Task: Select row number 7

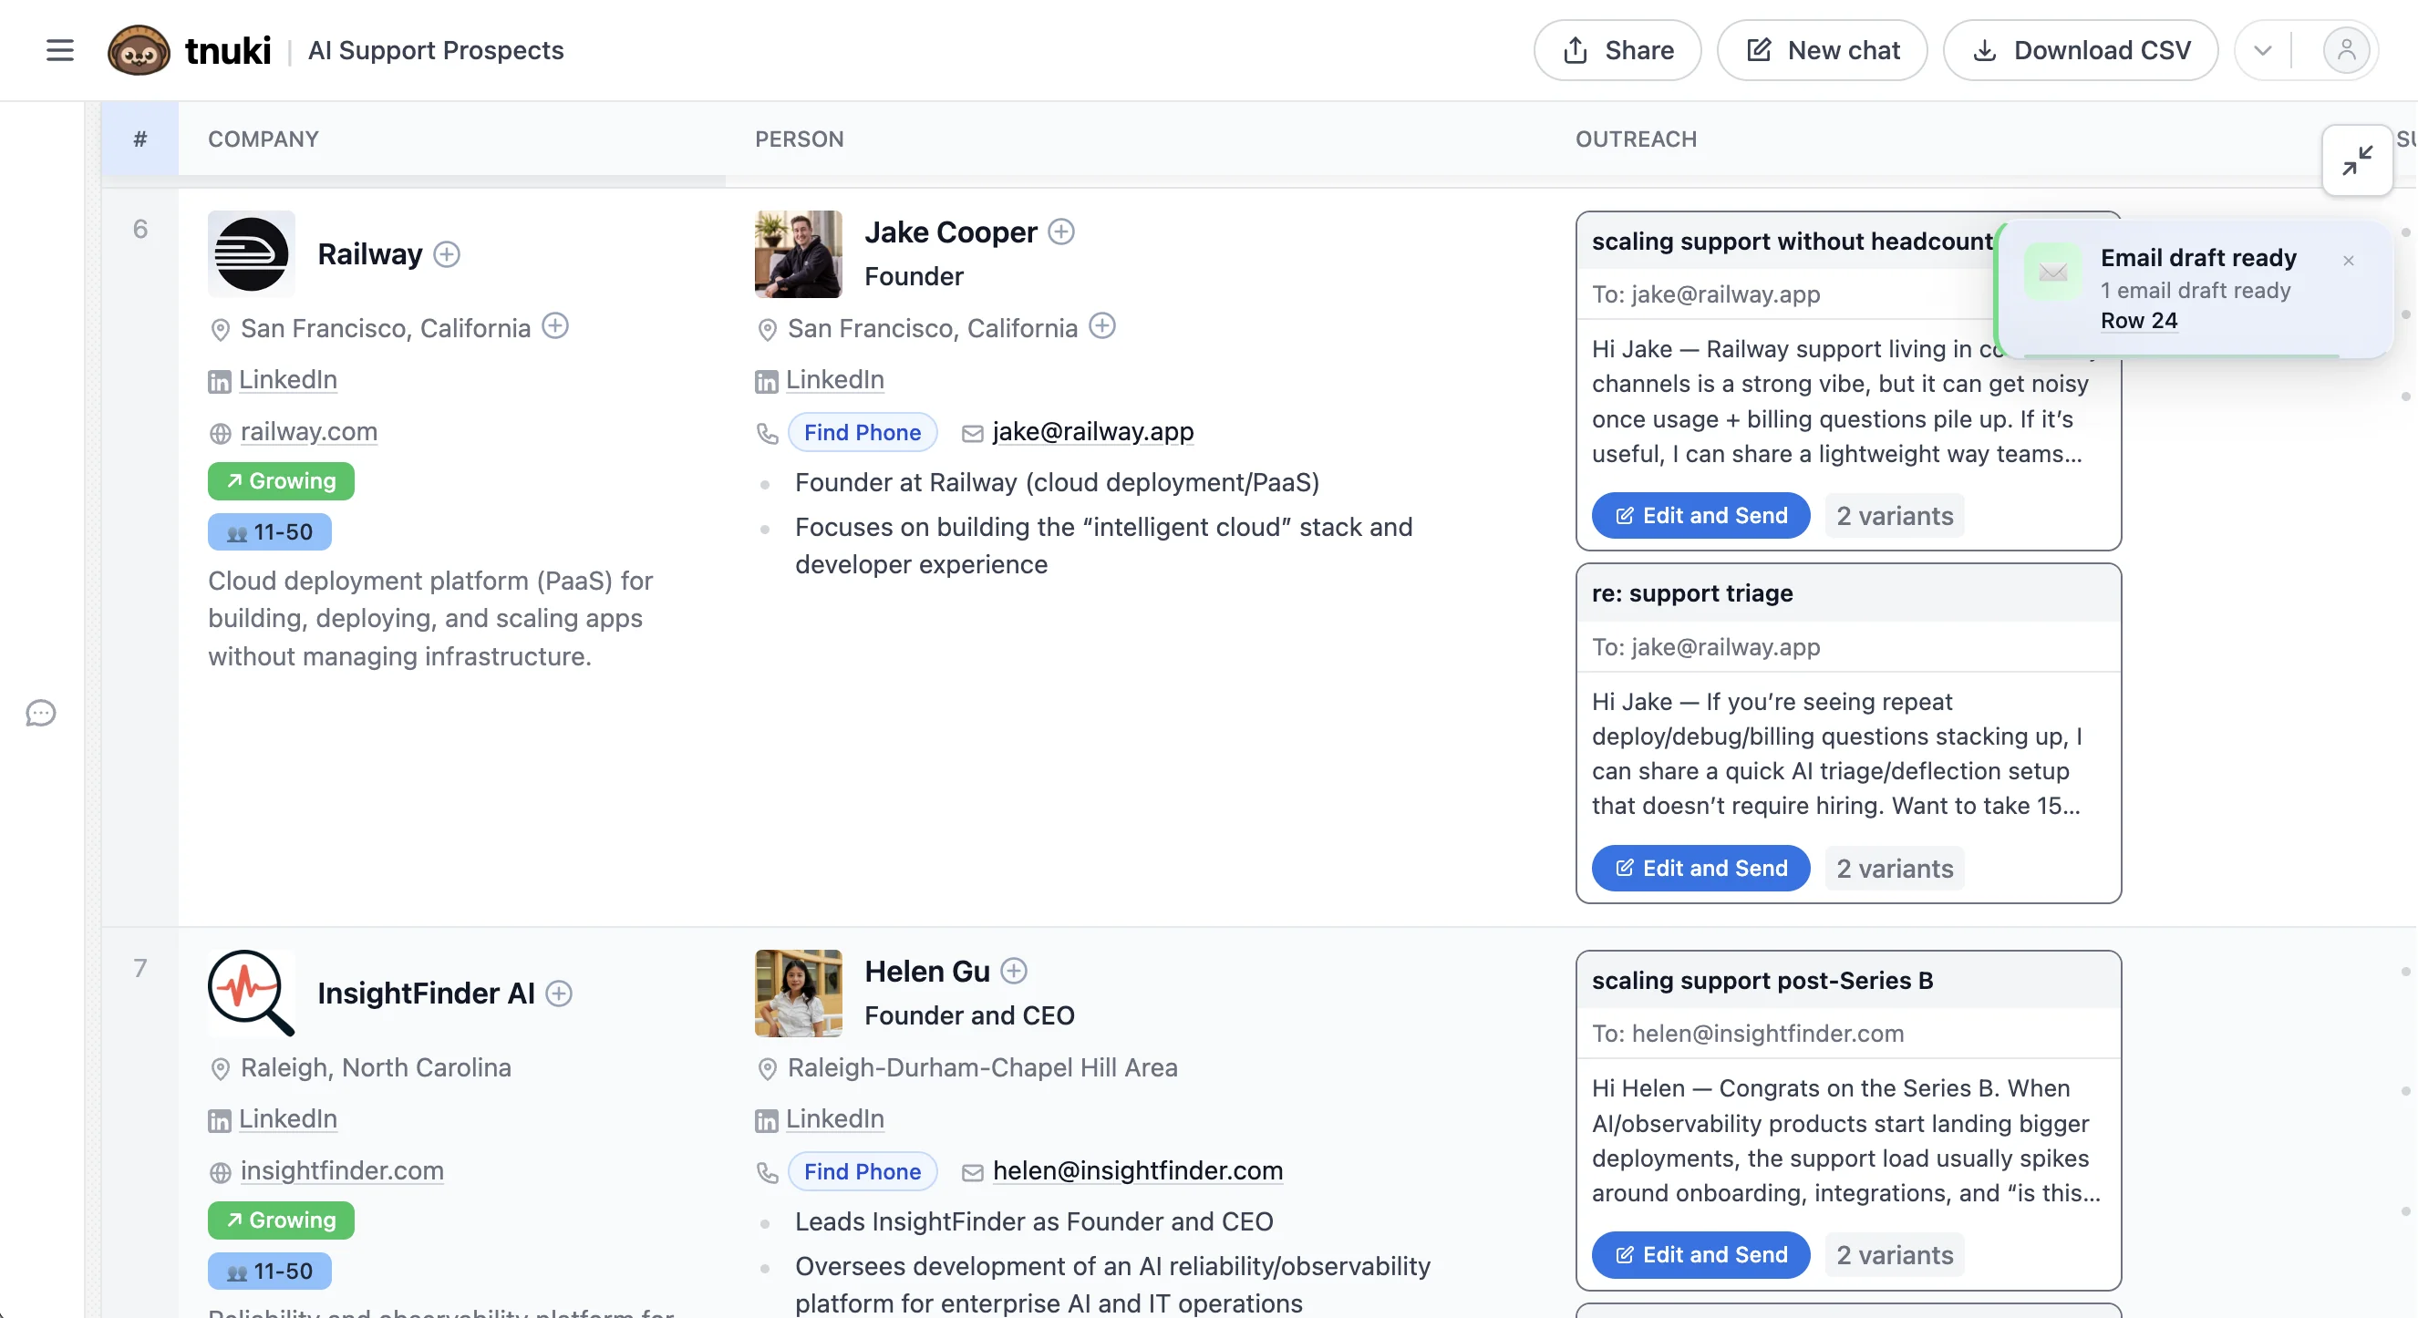Action: pyautogui.click(x=139, y=968)
